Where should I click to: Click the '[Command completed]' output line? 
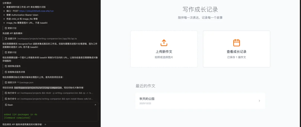(x=17, y=118)
